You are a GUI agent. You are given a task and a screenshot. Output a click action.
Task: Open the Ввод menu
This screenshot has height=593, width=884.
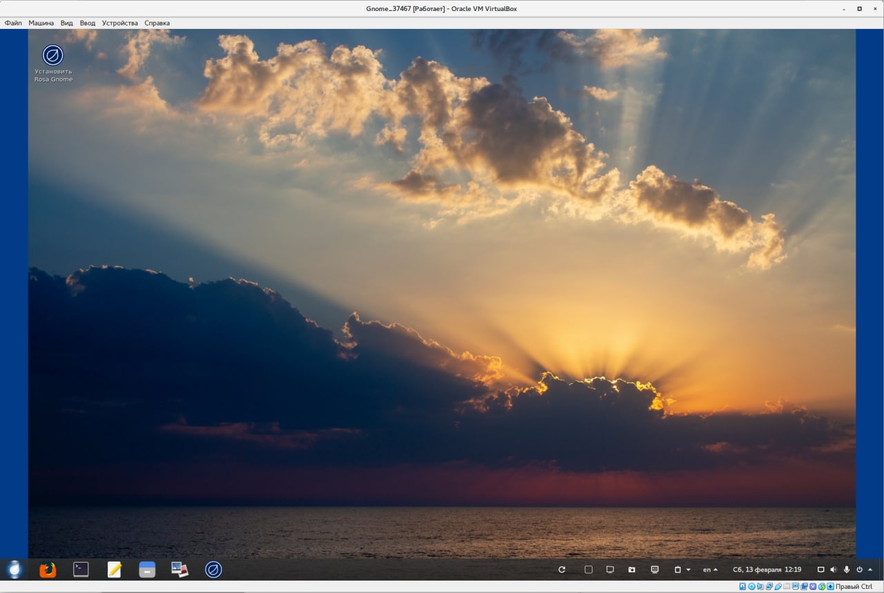click(x=88, y=23)
